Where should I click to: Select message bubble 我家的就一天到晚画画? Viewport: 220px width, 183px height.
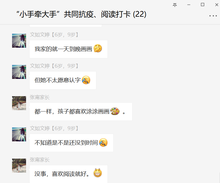coord(69,49)
